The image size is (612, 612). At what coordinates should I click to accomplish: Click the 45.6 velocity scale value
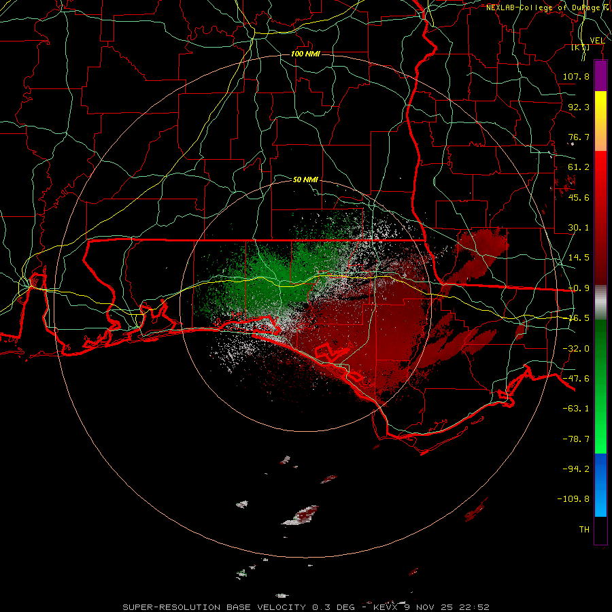(x=579, y=197)
